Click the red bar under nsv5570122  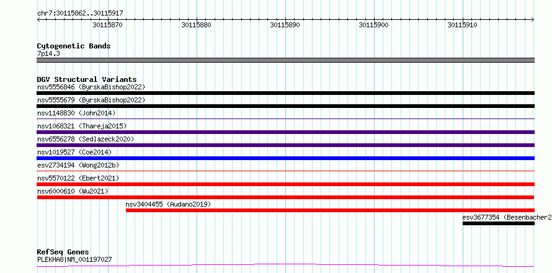point(285,184)
